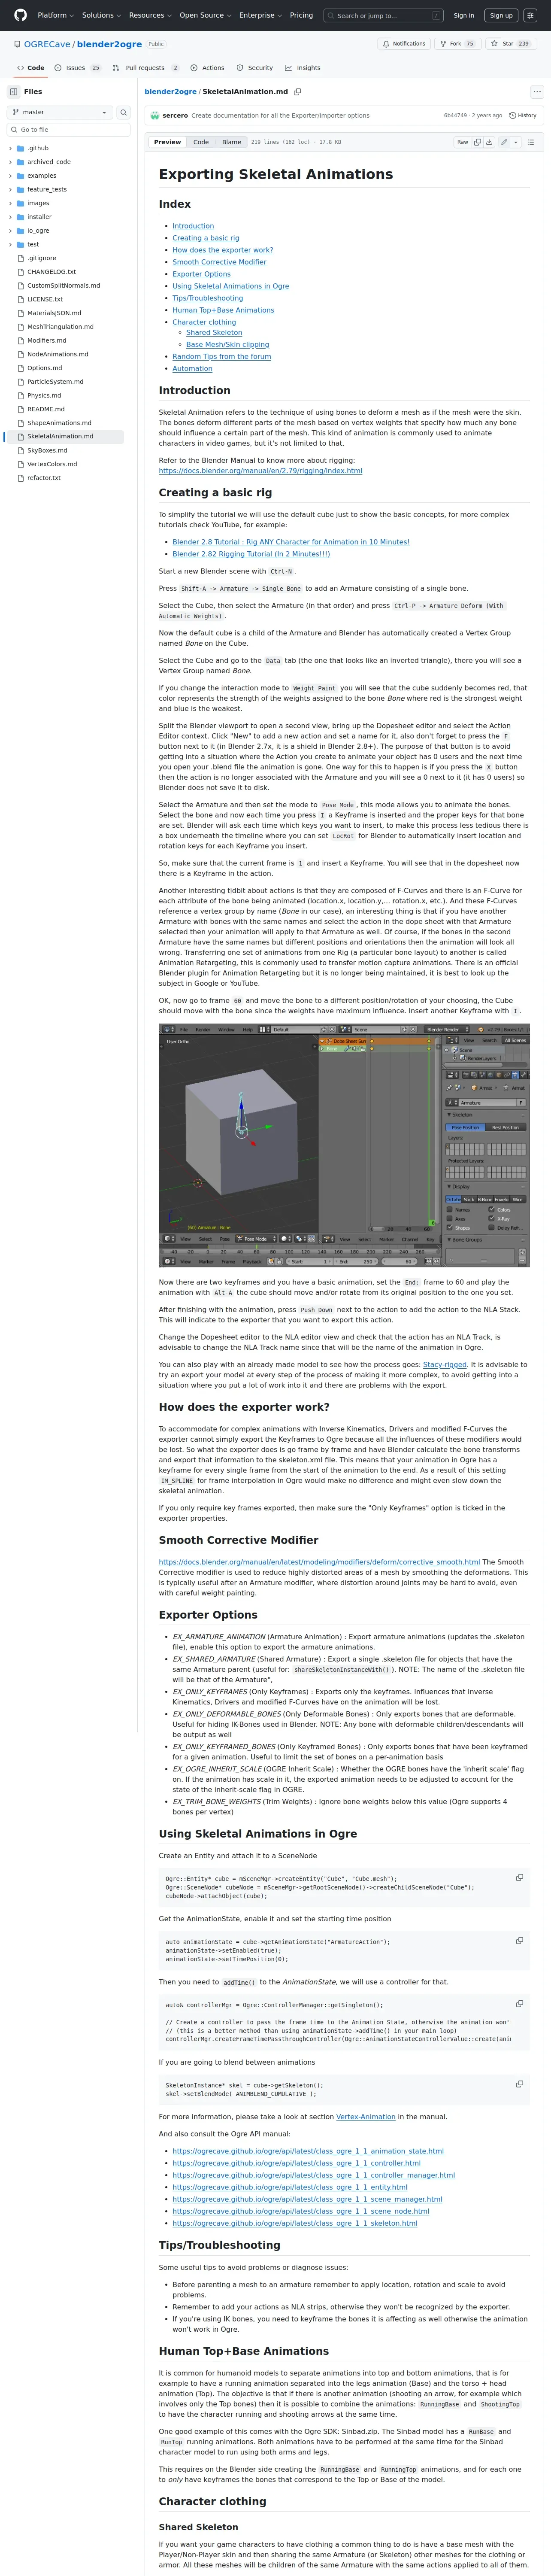The image size is (551, 2576).
Task: Open the Raw file view
Action: click(462, 142)
